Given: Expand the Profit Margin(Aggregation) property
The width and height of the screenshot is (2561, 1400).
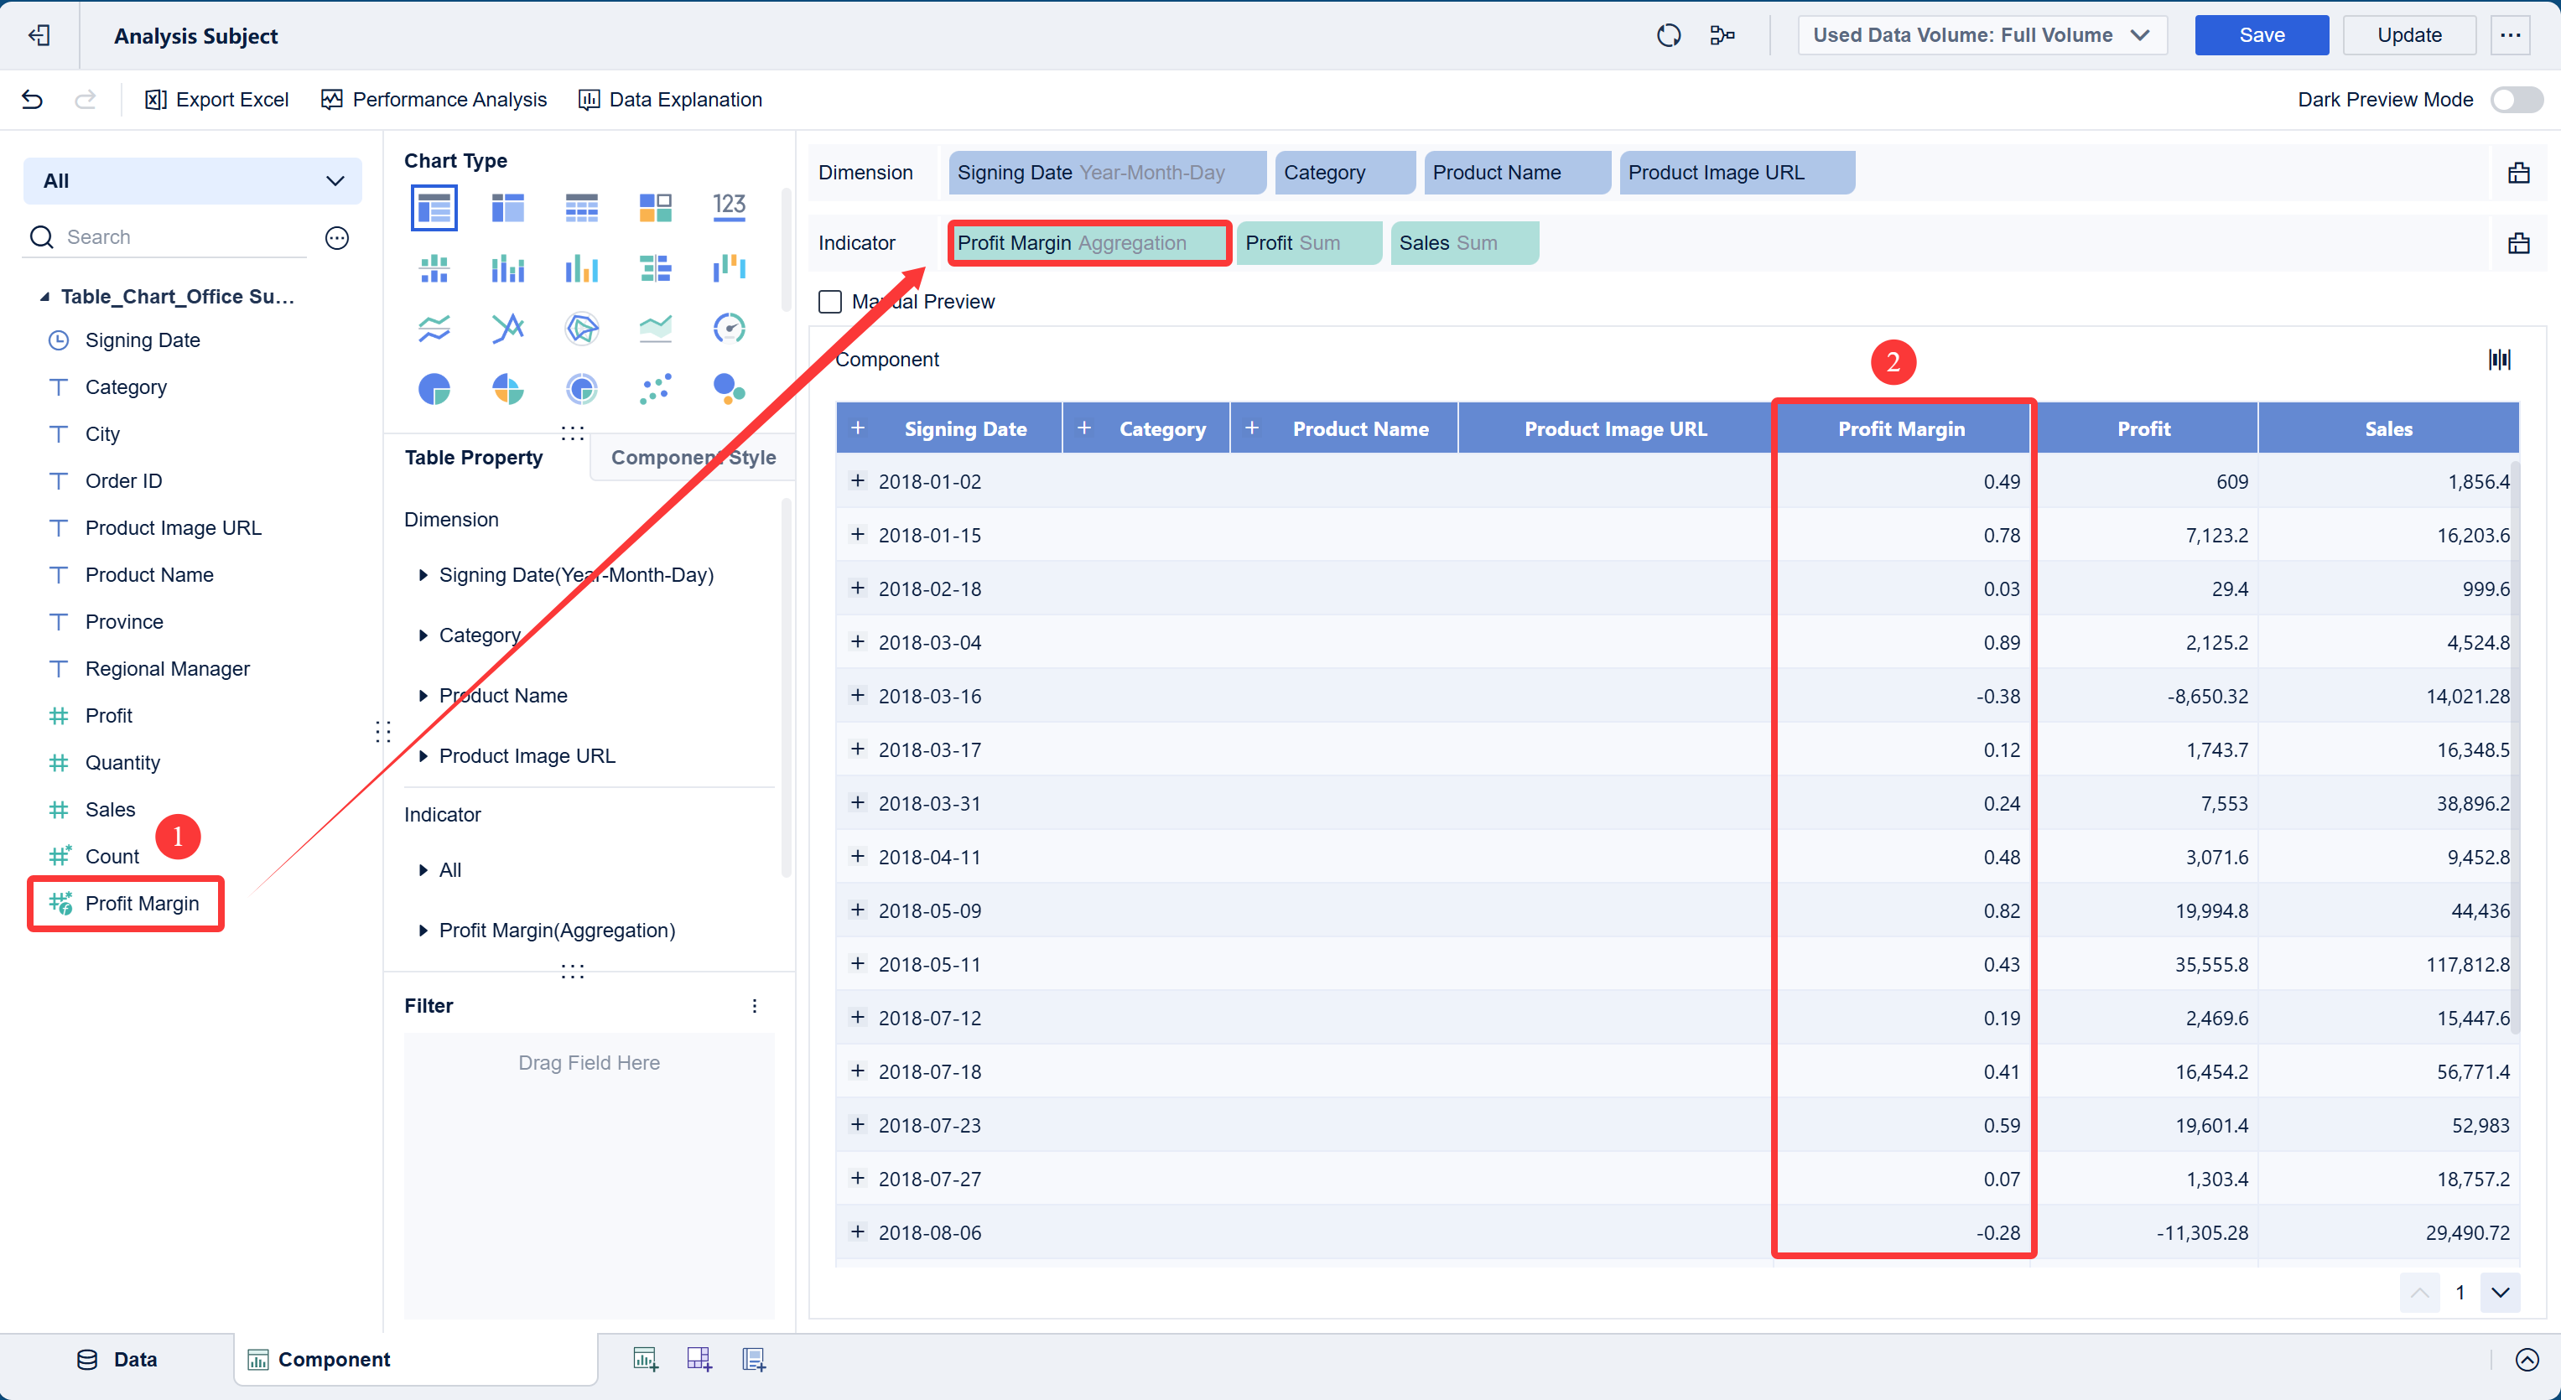Looking at the screenshot, I should click(423, 931).
